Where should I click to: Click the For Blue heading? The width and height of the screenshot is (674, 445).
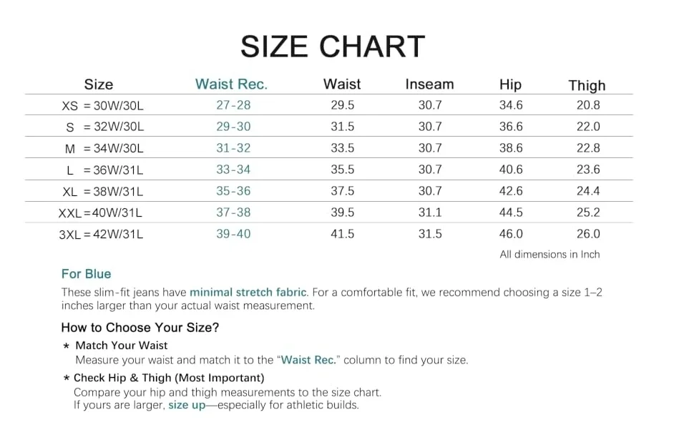tap(86, 274)
